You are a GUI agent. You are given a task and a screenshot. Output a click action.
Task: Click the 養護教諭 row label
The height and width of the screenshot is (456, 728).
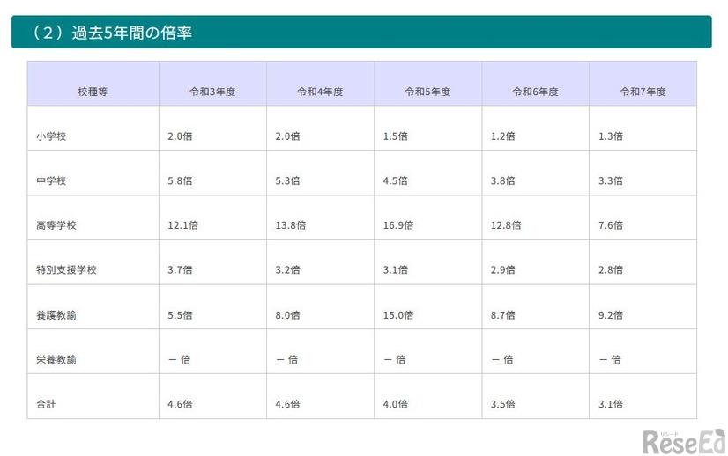pyautogui.click(x=56, y=315)
